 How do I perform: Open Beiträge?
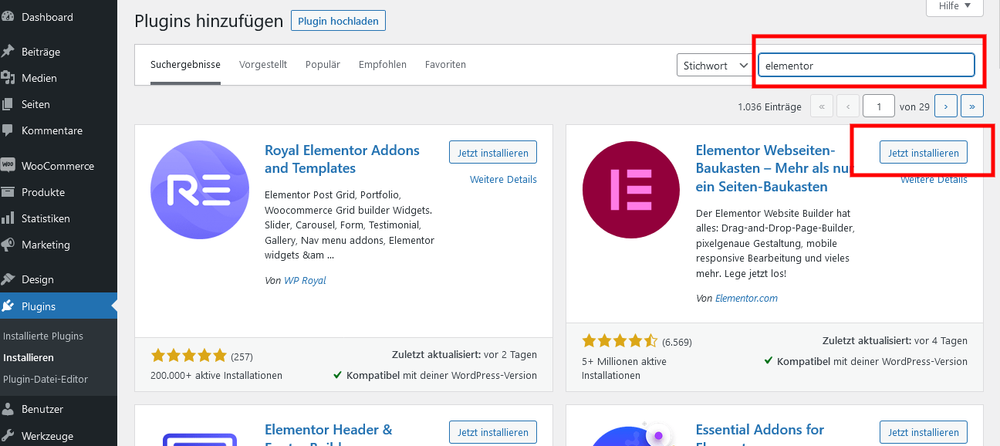tap(40, 51)
